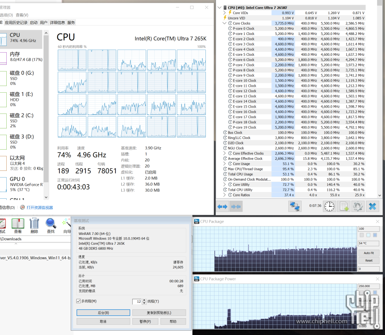Select the Ring/LLC Clock row
Image resolution: width=385 pixels, height=335 pixels.
294,138
